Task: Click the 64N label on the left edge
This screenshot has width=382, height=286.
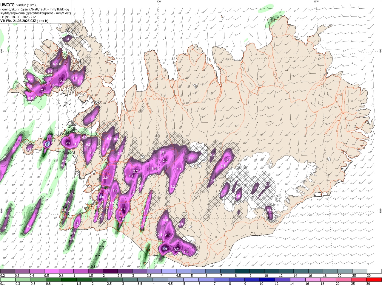Action: (x=1, y=211)
